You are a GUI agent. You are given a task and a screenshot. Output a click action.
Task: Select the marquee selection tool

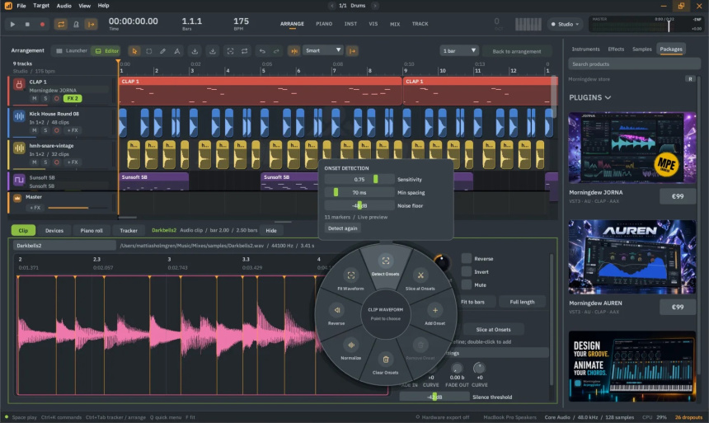click(x=148, y=51)
